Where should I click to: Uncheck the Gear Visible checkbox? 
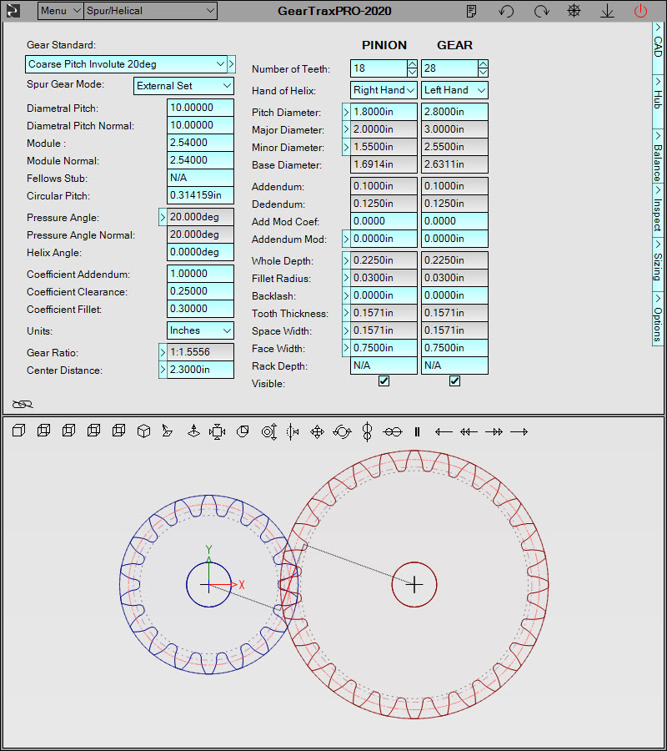[454, 381]
